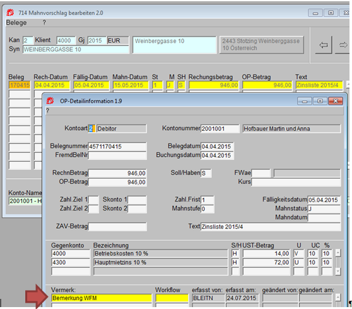The height and width of the screenshot is (309, 352).
Task: Open the ? help menu in OP-Detailinformation
Action: 47,111
